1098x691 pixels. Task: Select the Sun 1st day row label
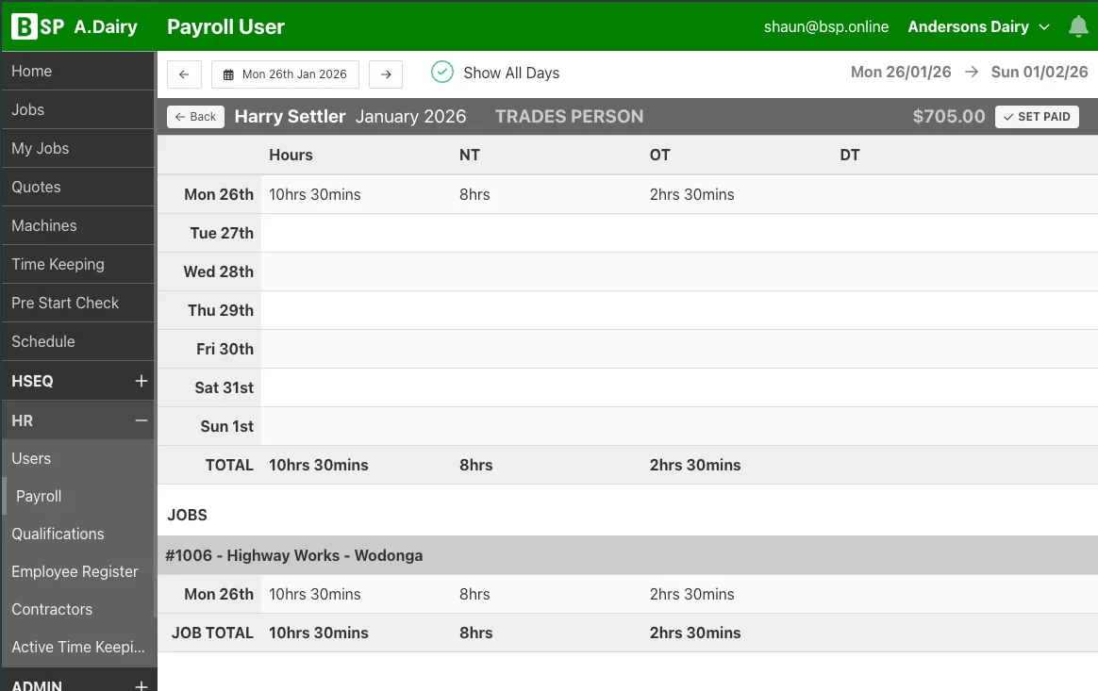[227, 426]
